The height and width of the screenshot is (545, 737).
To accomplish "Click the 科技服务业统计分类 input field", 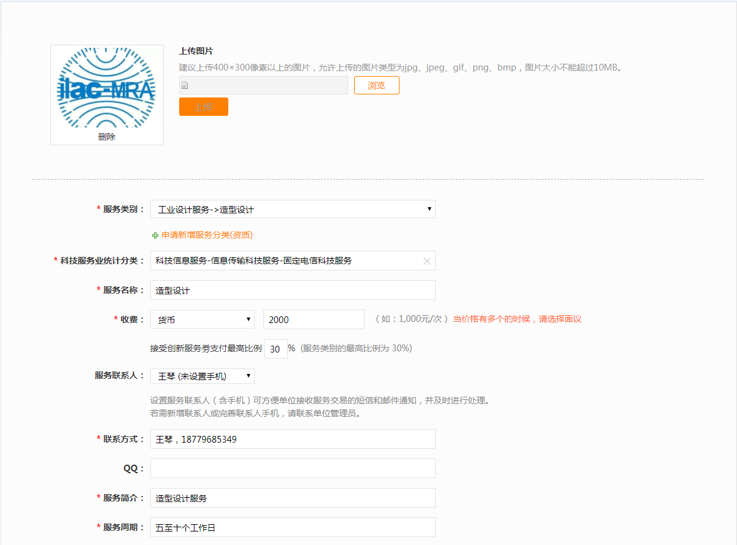I will pos(293,261).
